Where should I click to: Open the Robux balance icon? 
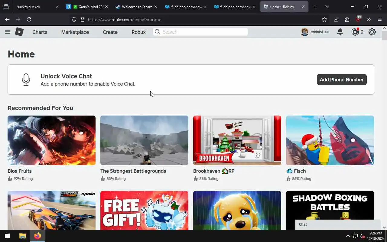pos(355,32)
